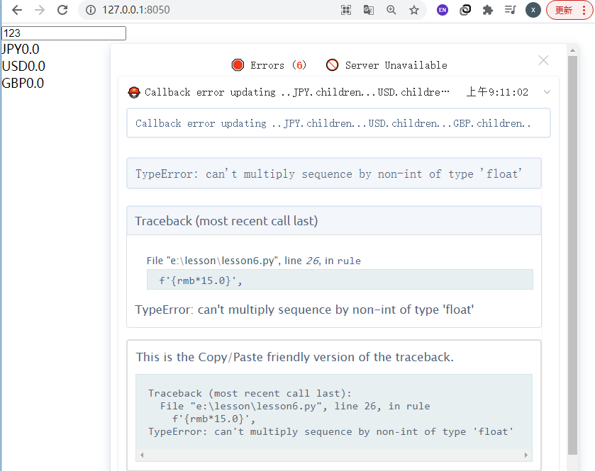Click the red Errors indicator icon
This screenshot has width=595, height=471.
click(x=238, y=65)
